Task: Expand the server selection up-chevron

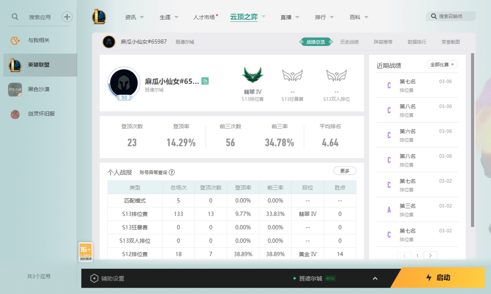Action: pos(375,279)
